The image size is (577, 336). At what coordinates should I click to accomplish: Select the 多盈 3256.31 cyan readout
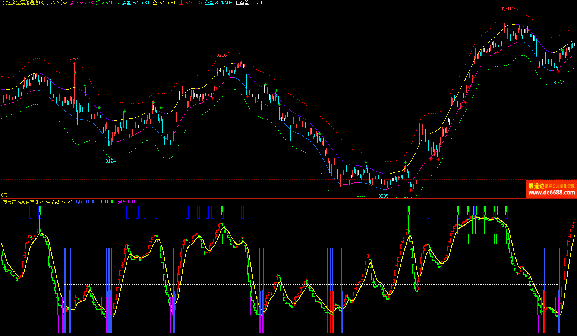click(136, 3)
